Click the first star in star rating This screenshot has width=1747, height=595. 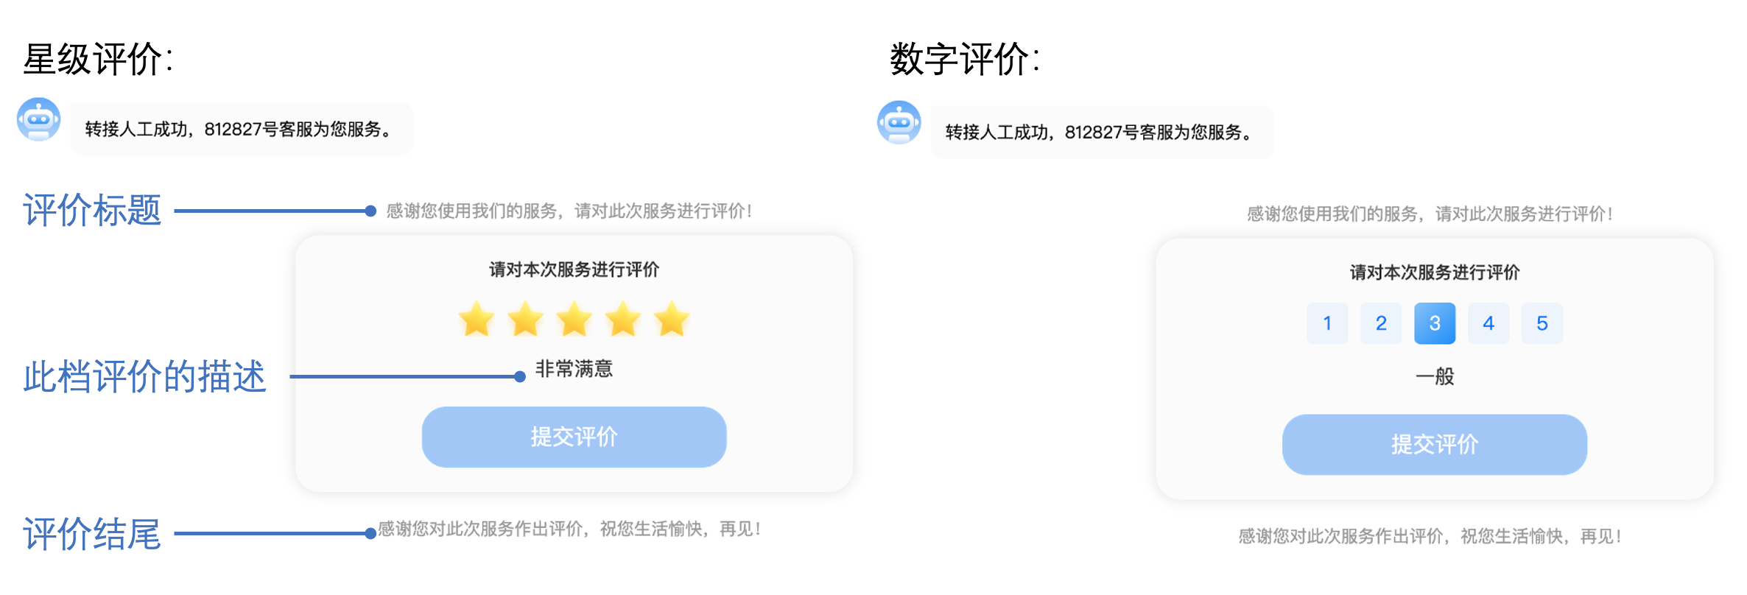477,320
